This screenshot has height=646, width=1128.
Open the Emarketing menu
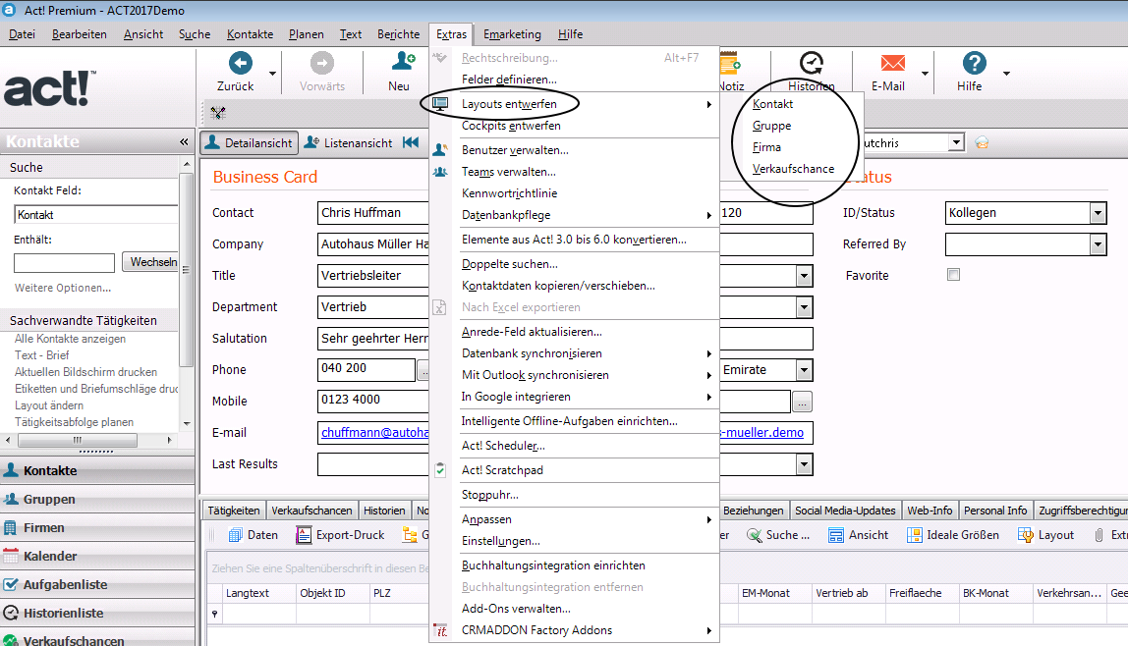click(x=512, y=33)
